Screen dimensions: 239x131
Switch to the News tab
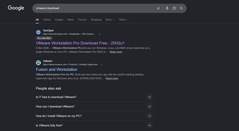tap(71, 20)
